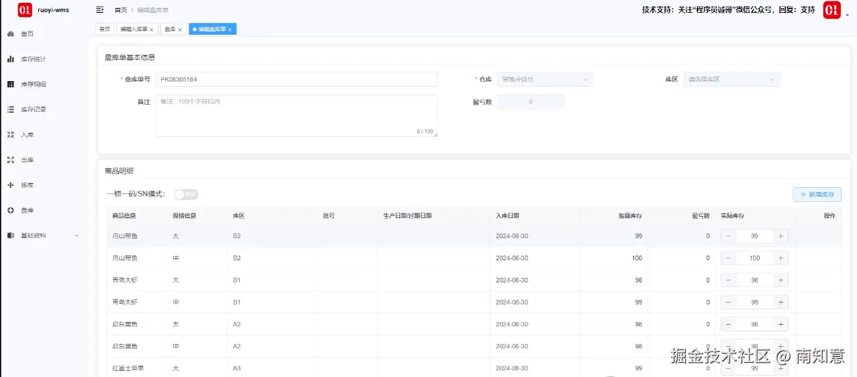This screenshot has height=377, width=857.
Task: Switch to the 首页 page tab
Action: coord(105,30)
